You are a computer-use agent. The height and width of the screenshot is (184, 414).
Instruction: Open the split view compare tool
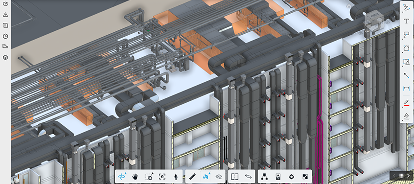(235, 177)
